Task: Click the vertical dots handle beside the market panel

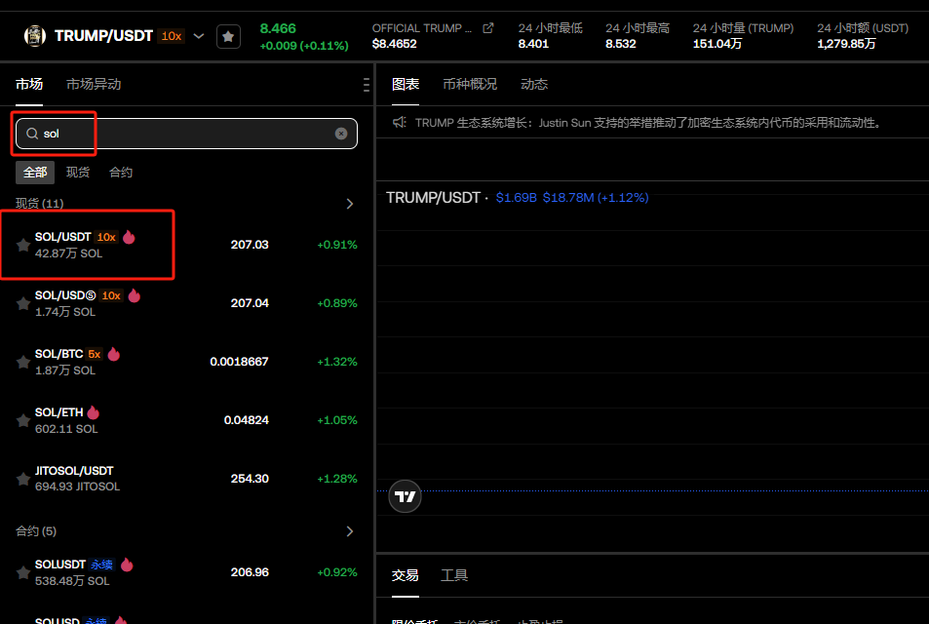Action: pyautogui.click(x=367, y=85)
